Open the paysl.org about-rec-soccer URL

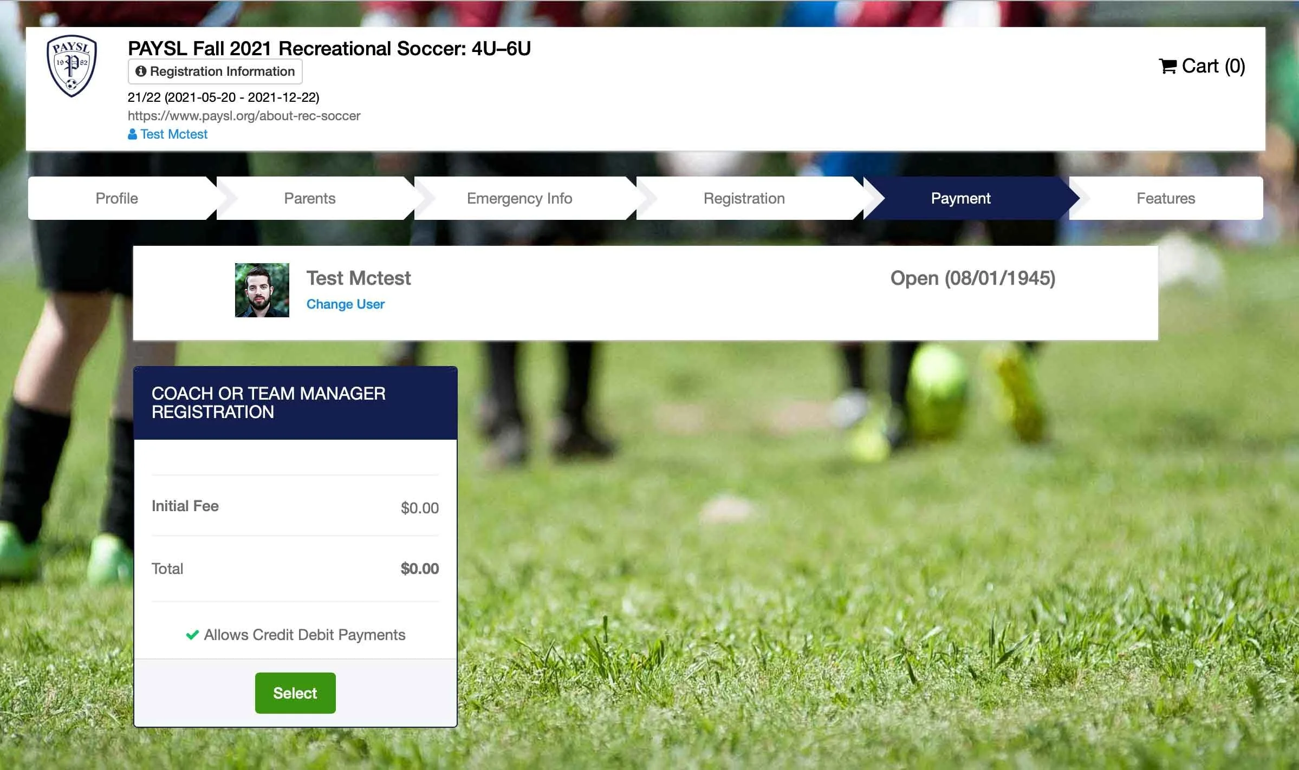pos(244,116)
